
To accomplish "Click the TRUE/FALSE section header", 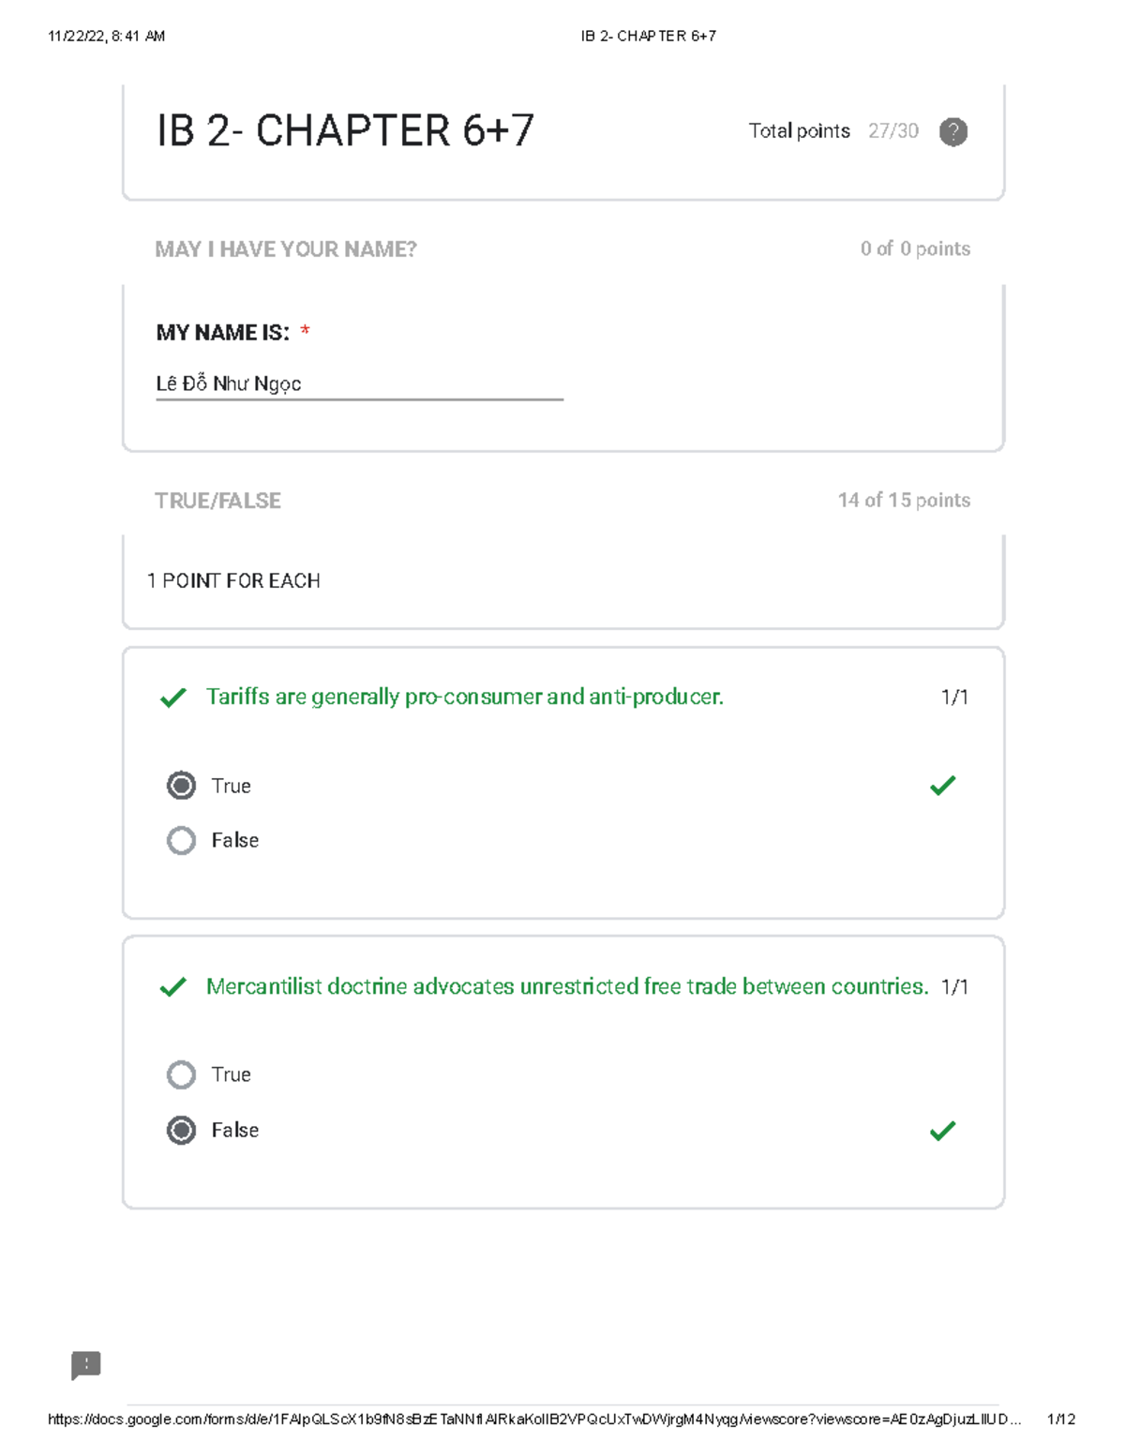I will [x=217, y=501].
